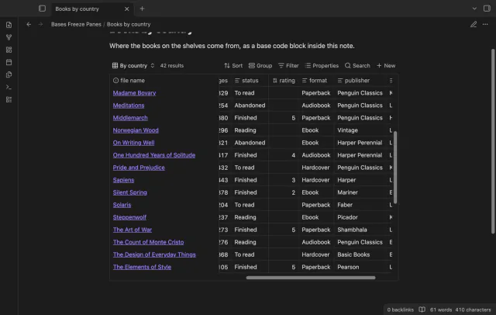Image resolution: width=496 pixels, height=315 pixels.
Task: Toggle the right sidebar icon
Action: [x=487, y=9]
